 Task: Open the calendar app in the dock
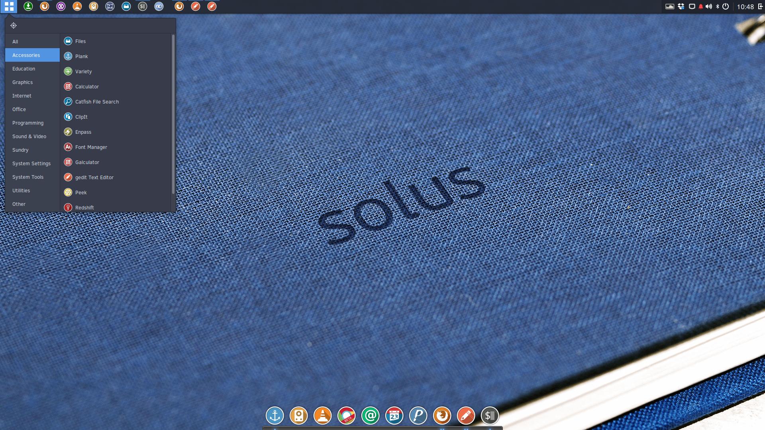(394, 416)
